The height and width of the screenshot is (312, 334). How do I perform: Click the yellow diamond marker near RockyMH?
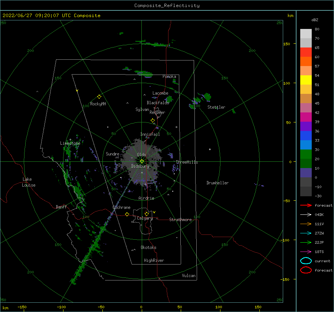99,97
